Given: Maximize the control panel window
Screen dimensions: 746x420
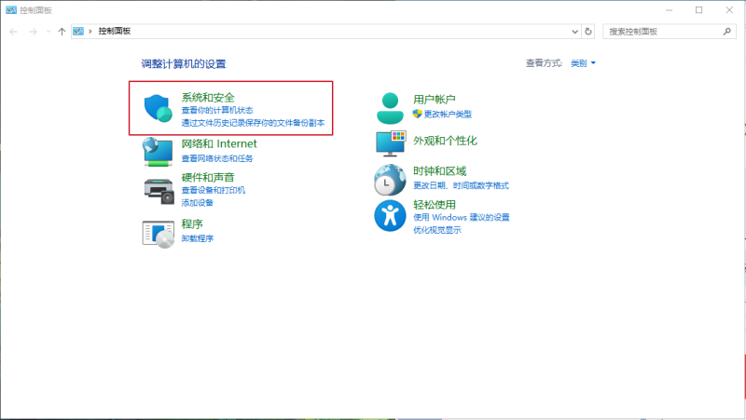Looking at the screenshot, I should [x=698, y=10].
